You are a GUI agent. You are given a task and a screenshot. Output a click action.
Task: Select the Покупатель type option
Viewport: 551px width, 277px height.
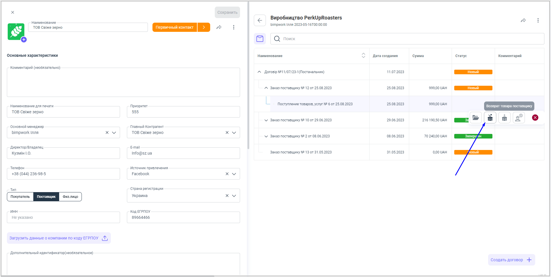tap(20, 197)
